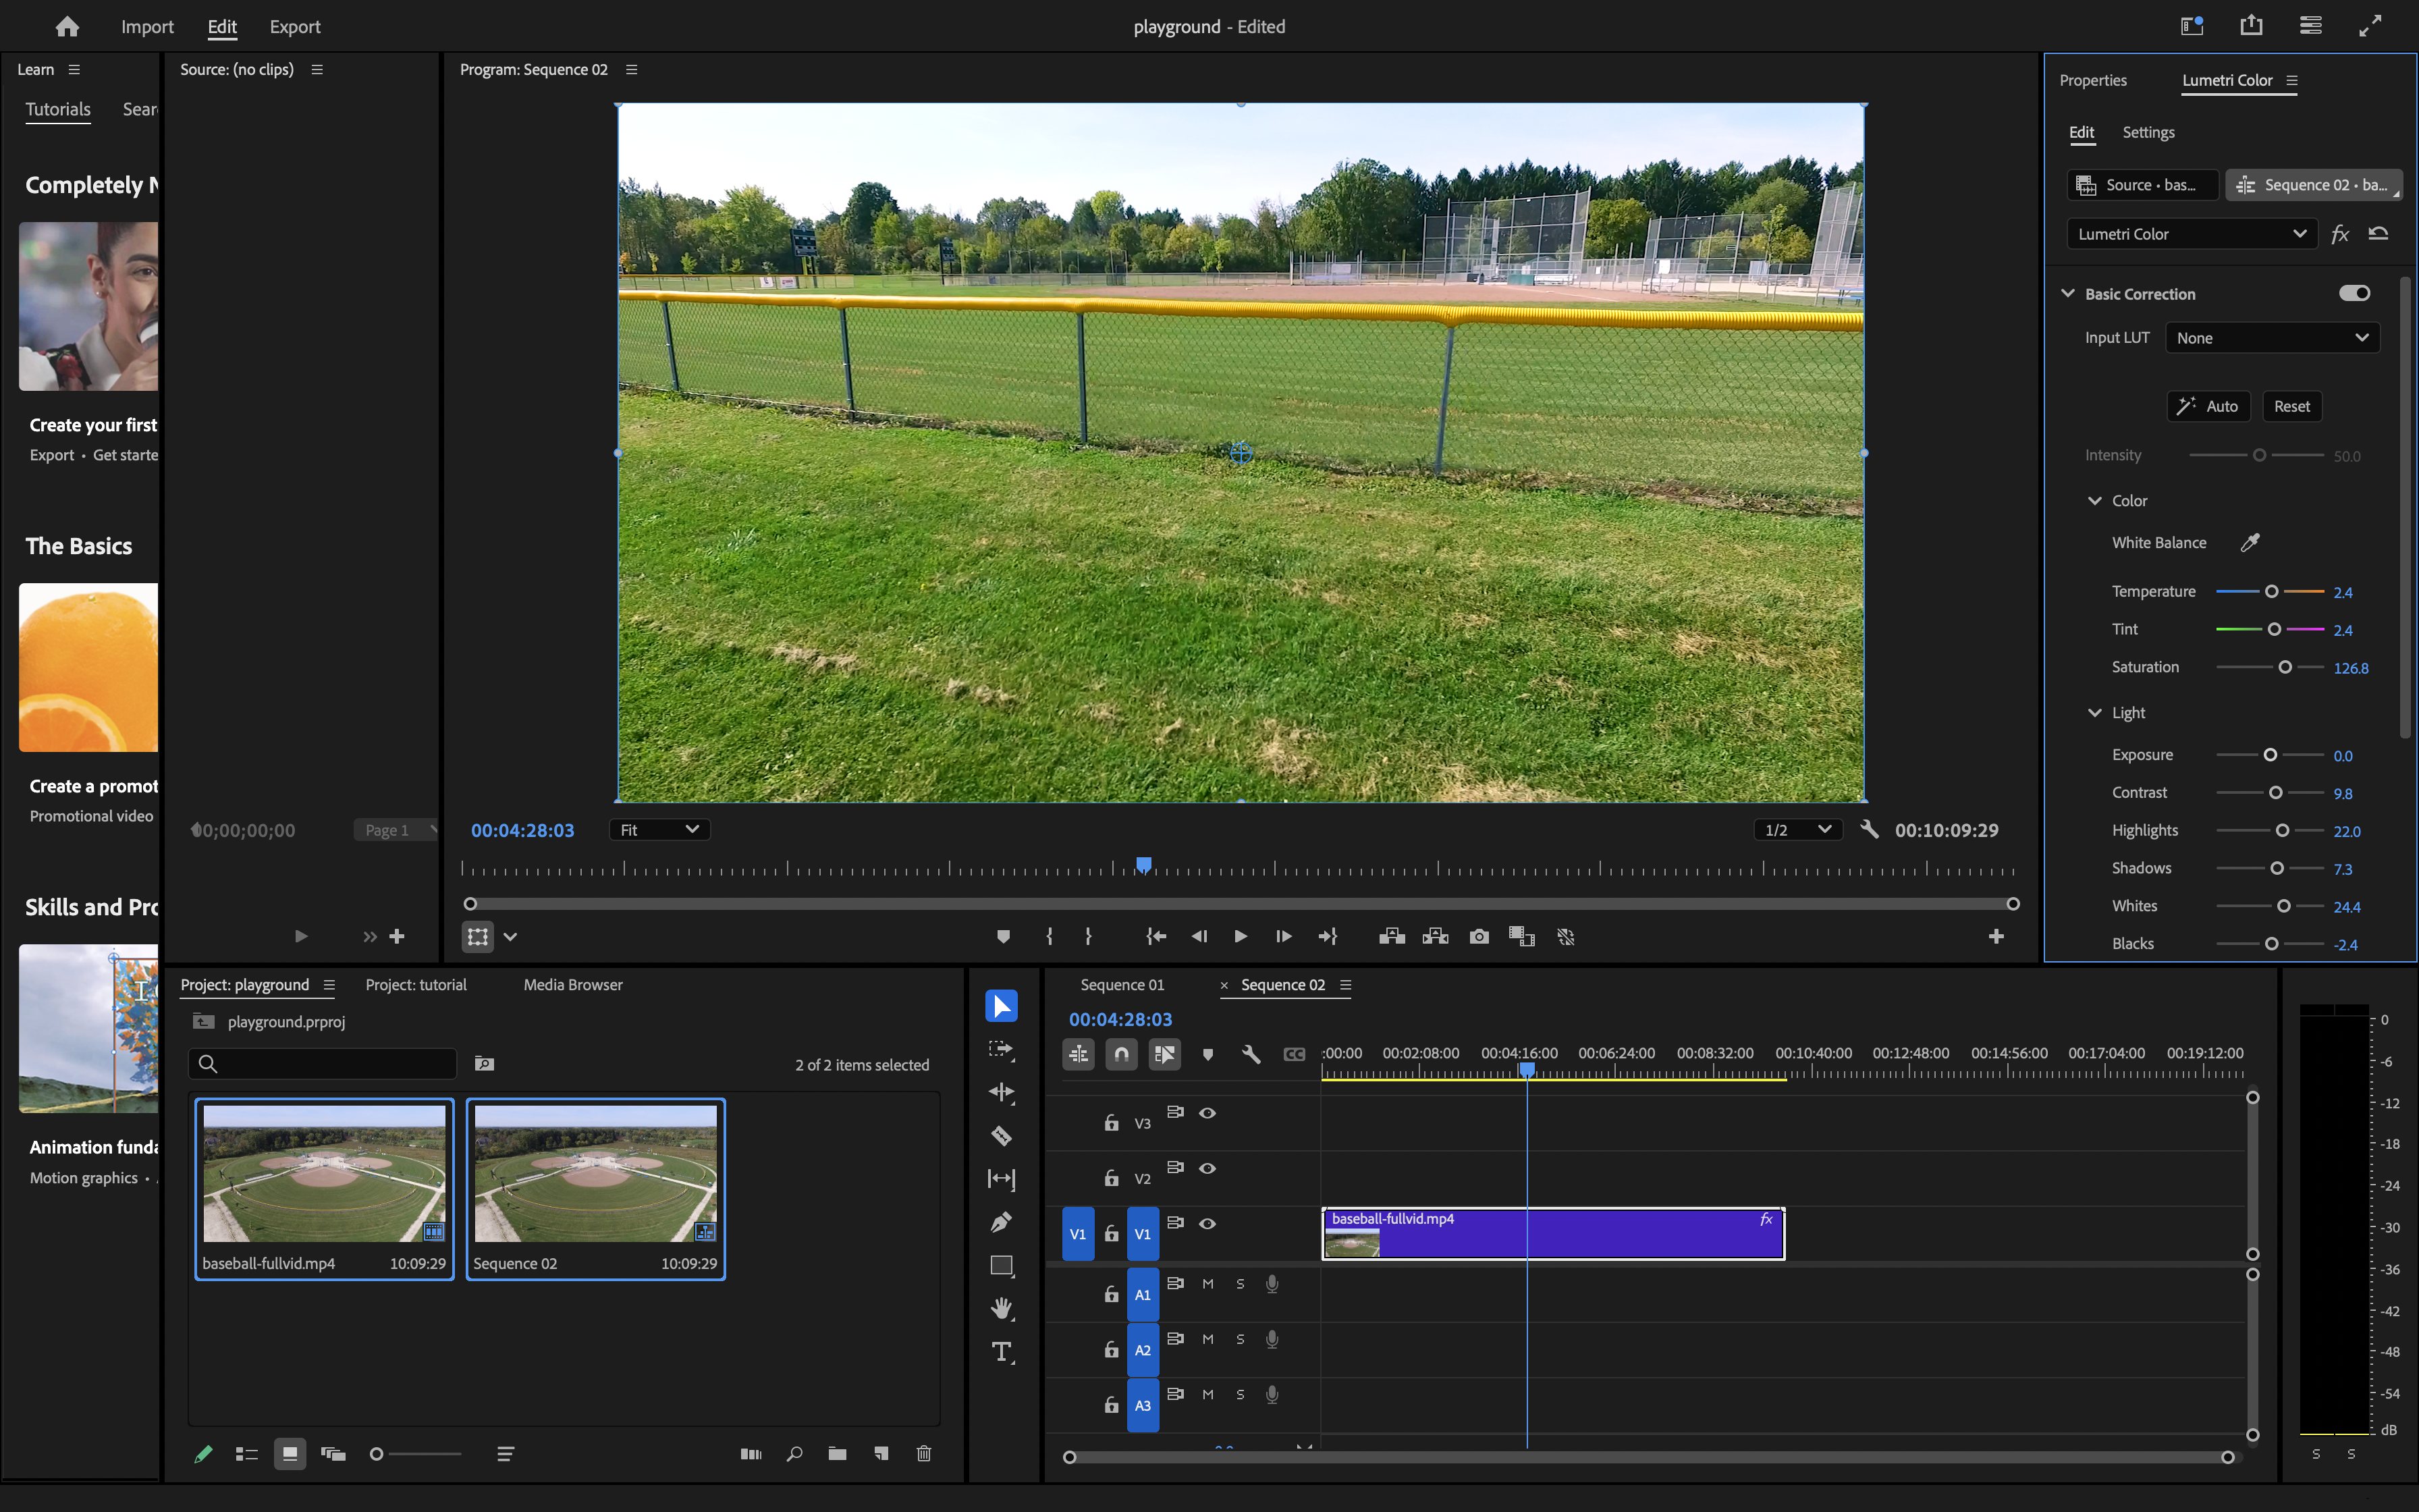Open the Input LUT dropdown
This screenshot has width=2419, height=1512.
tap(2272, 338)
